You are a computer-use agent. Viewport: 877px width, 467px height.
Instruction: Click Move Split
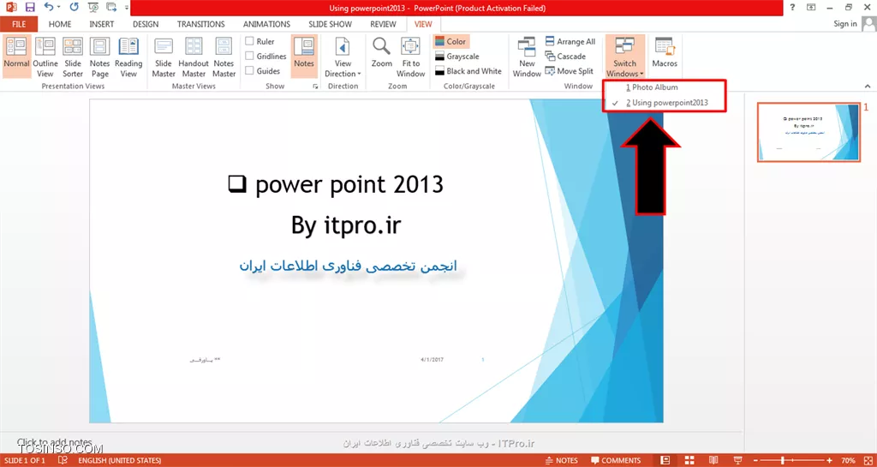(x=569, y=71)
